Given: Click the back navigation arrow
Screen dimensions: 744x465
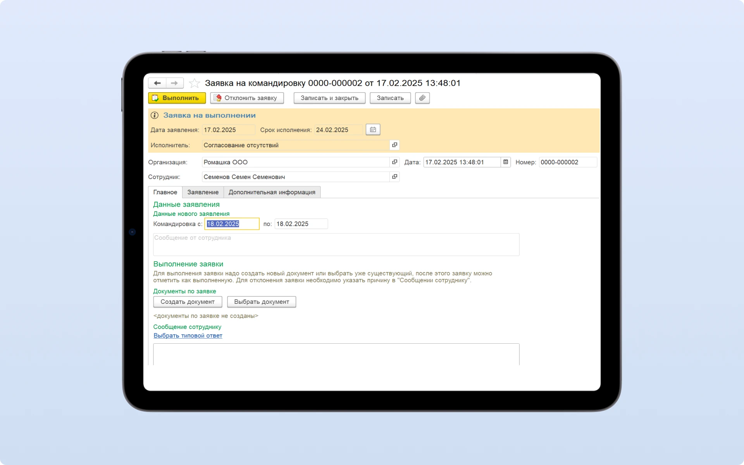Looking at the screenshot, I should point(157,83).
